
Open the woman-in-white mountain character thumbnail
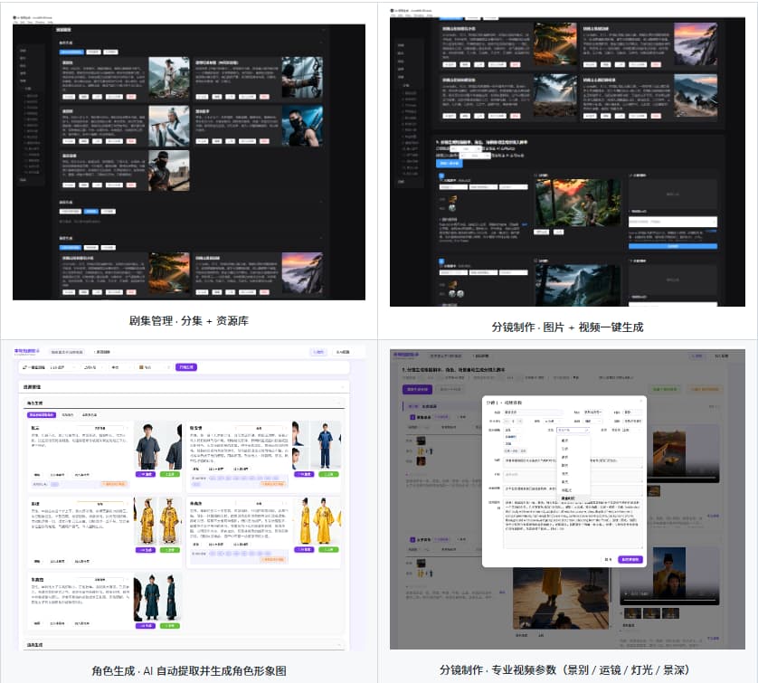tap(169, 79)
